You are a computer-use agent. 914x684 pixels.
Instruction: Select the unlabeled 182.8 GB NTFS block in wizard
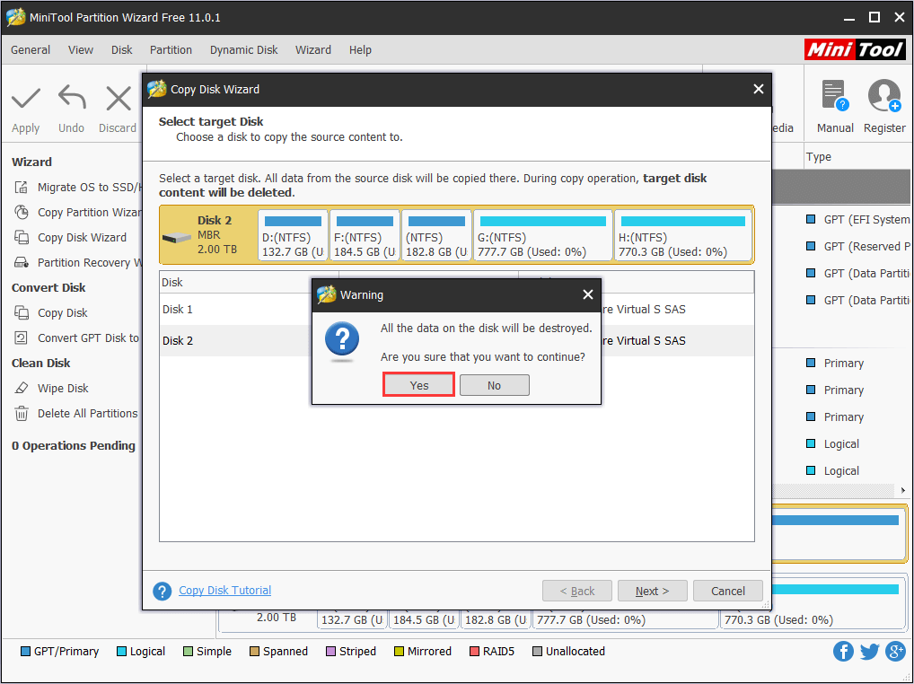436,235
